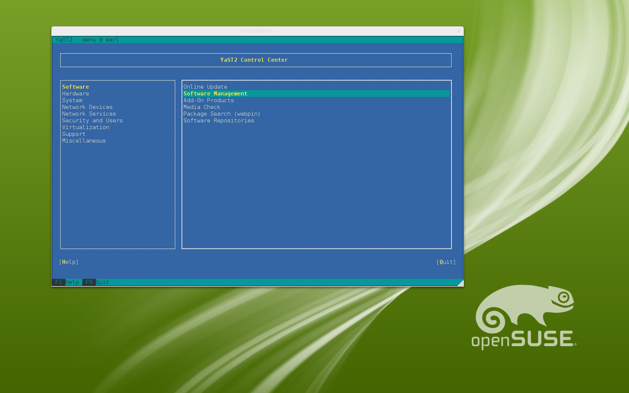Select the Hardware category

click(76, 94)
